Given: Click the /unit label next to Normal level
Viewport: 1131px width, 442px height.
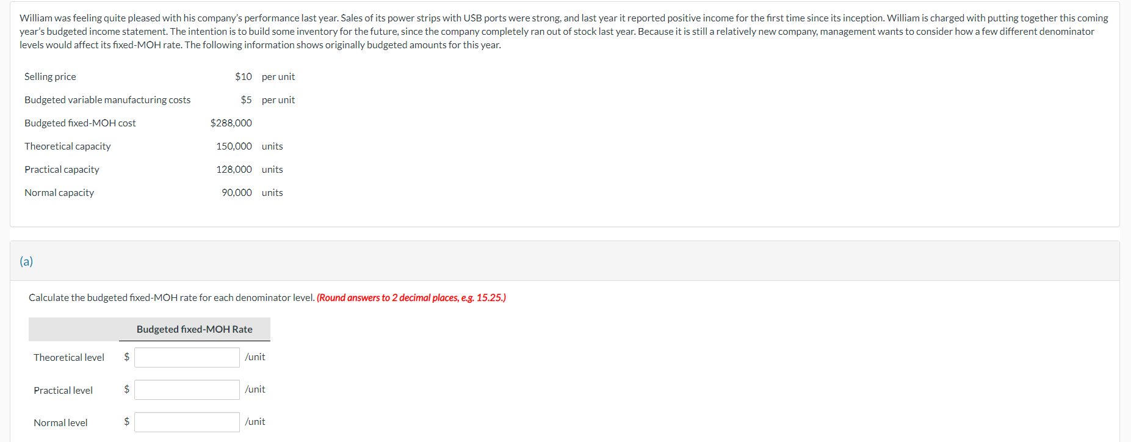Looking at the screenshot, I should pos(255,421).
